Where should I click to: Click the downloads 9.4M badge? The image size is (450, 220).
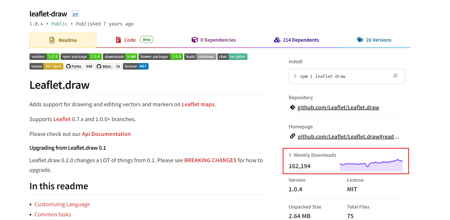point(120,57)
